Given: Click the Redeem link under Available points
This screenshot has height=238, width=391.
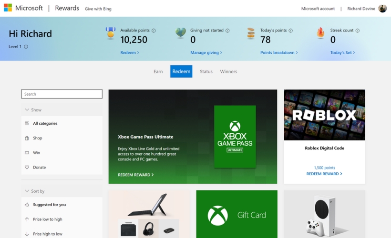Looking at the screenshot, I should 130,52.
